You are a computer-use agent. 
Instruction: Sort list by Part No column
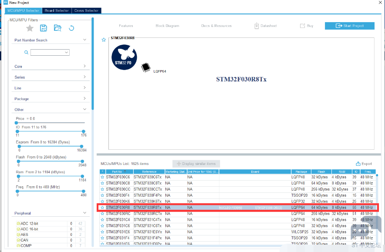[119, 171]
